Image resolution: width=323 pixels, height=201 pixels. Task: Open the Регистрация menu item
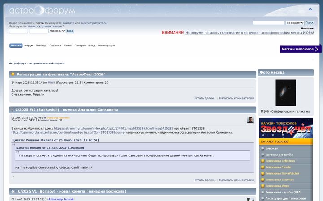coord(106,46)
